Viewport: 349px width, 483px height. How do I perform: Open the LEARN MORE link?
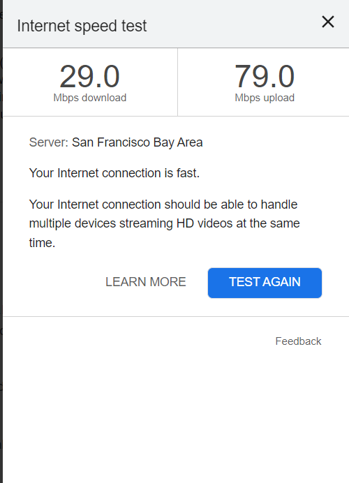[146, 282]
